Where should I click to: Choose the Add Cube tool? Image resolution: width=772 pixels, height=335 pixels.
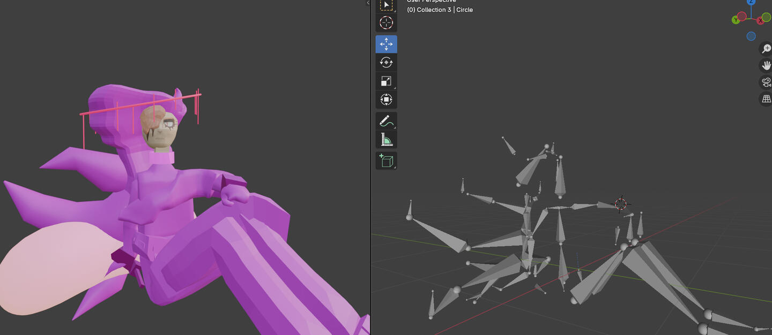tap(386, 161)
